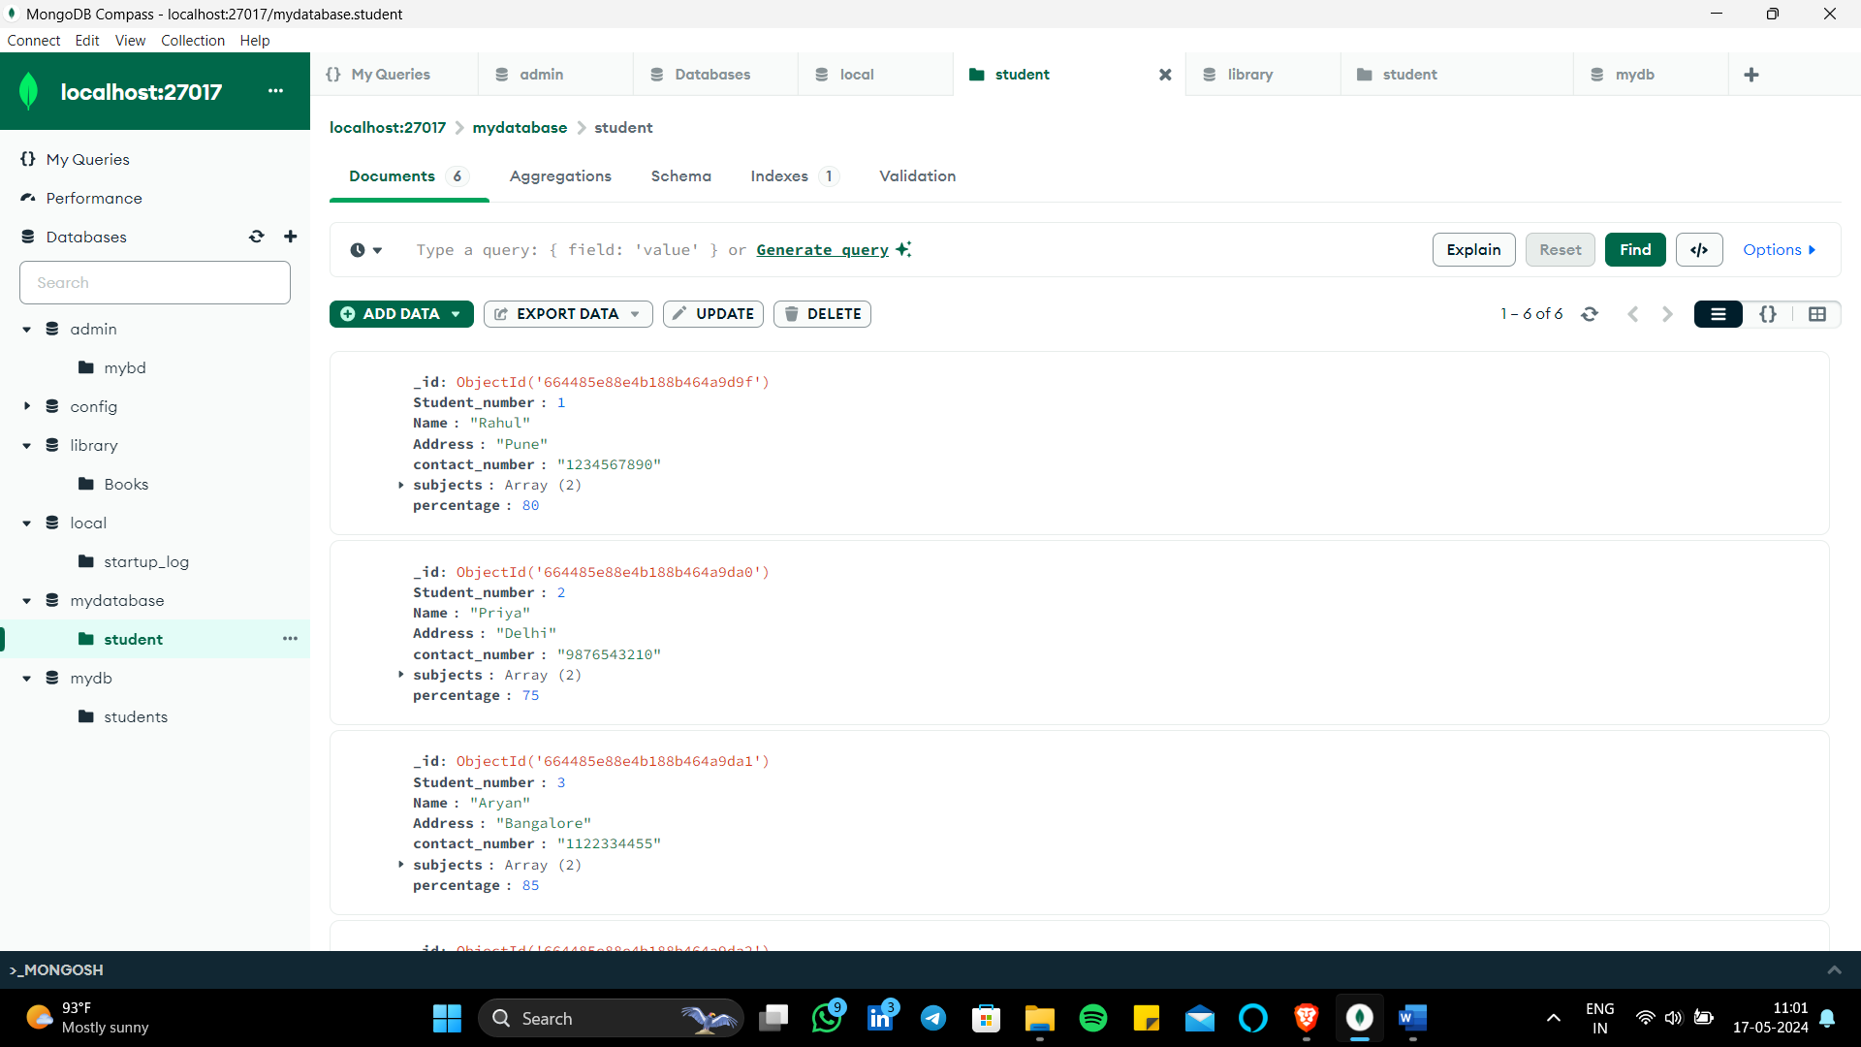The width and height of the screenshot is (1861, 1047).
Task: Click the Generate query link
Action: pyautogui.click(x=822, y=250)
